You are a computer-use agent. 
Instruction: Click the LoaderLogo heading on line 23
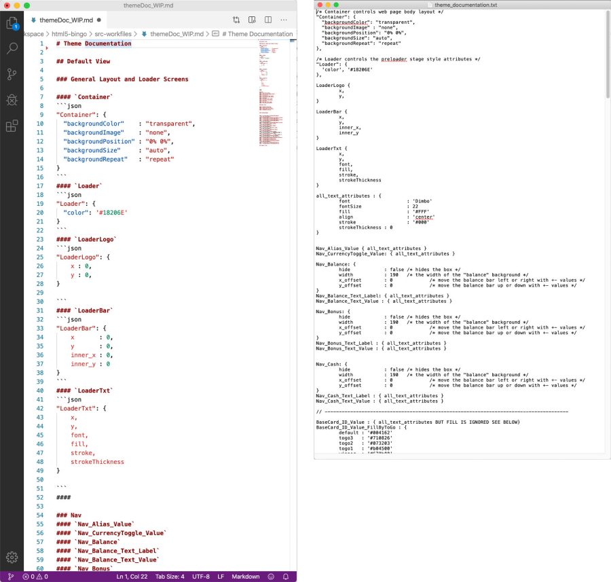[x=86, y=239]
